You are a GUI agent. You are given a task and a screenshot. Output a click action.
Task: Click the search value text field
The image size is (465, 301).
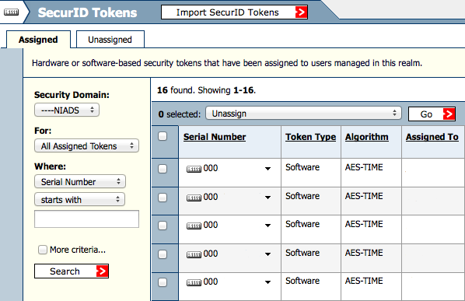(x=86, y=219)
